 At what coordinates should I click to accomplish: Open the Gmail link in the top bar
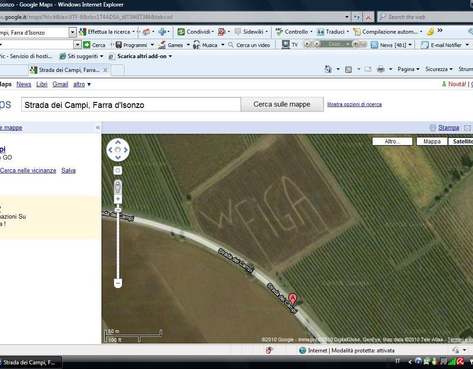tap(60, 84)
